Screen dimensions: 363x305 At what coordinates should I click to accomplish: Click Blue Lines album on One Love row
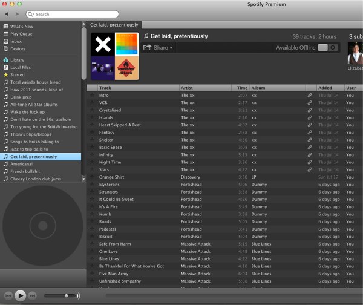[x=261, y=251]
